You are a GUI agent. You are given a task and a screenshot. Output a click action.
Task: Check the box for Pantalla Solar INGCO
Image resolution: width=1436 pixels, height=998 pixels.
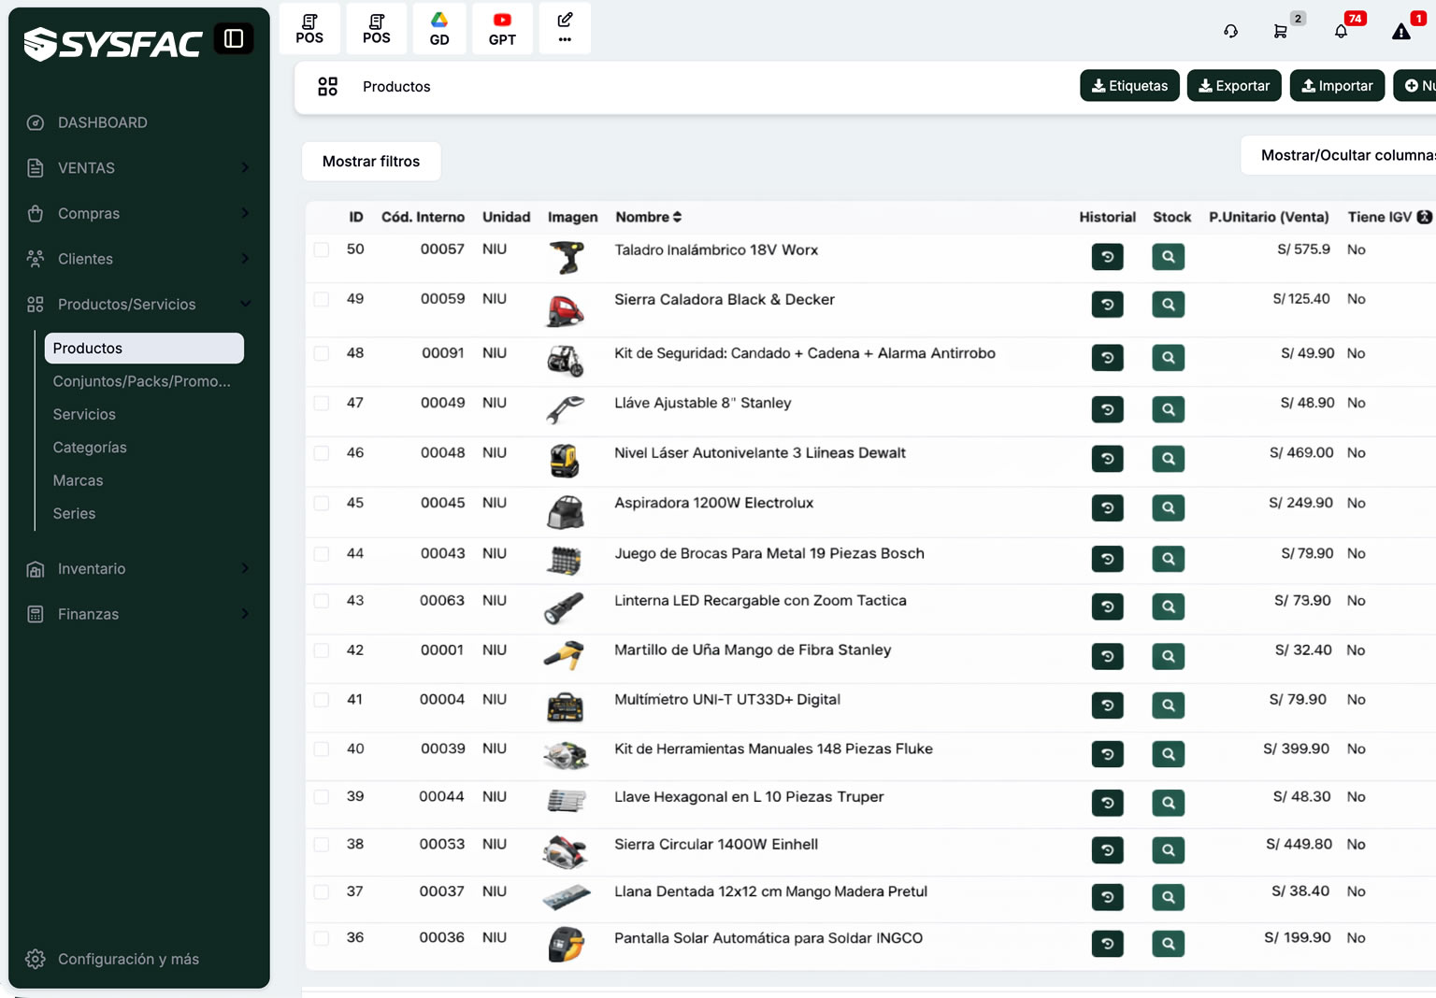(x=322, y=938)
